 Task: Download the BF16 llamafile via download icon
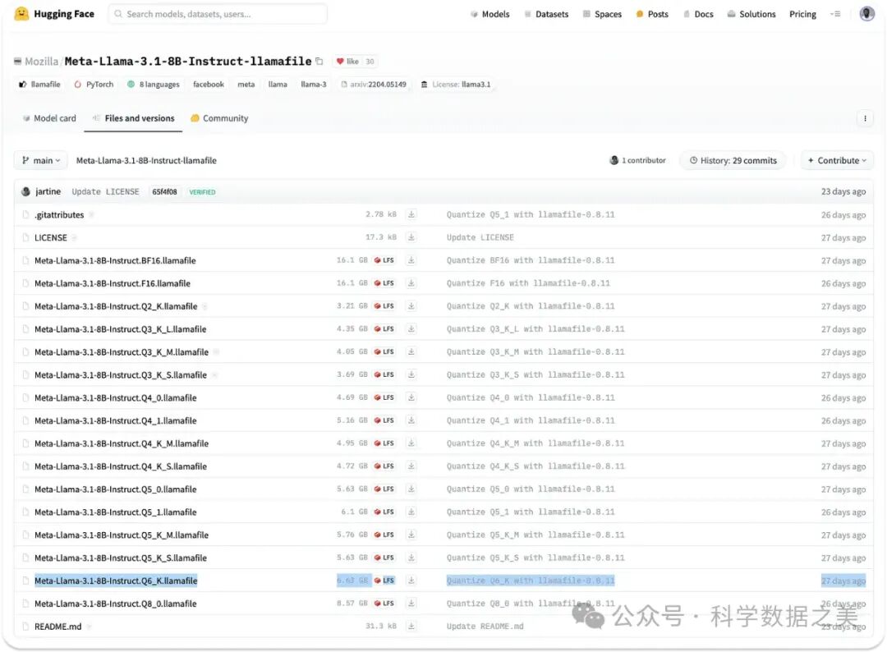411,260
